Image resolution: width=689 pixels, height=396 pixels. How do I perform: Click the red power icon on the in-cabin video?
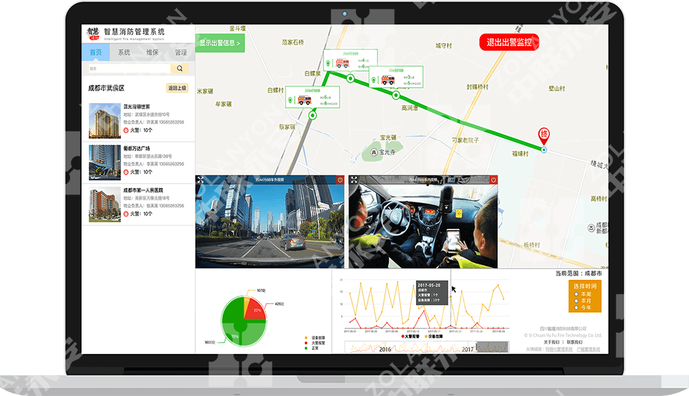(x=493, y=180)
